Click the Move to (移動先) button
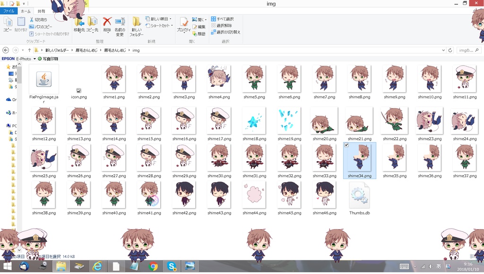Viewport: 484px width, 274px height. click(x=79, y=25)
